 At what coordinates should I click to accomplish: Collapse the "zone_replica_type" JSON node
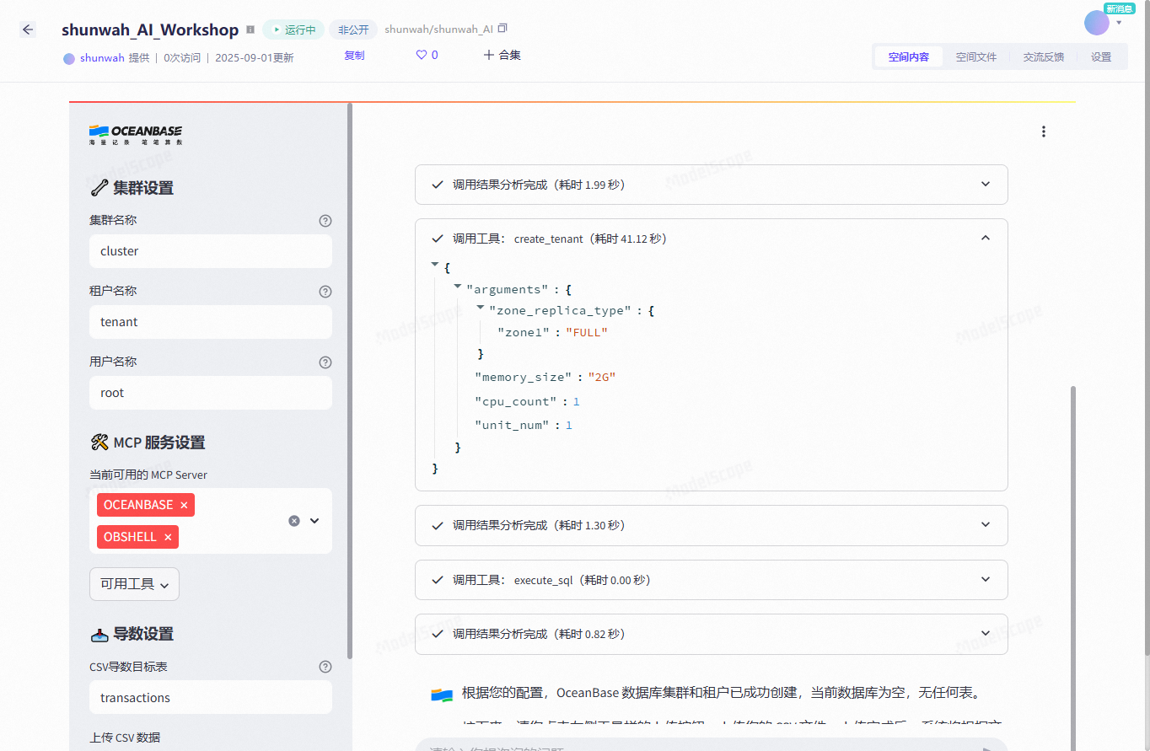coord(481,308)
